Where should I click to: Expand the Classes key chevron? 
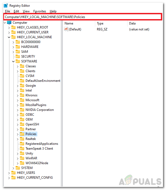[x=18, y=66]
